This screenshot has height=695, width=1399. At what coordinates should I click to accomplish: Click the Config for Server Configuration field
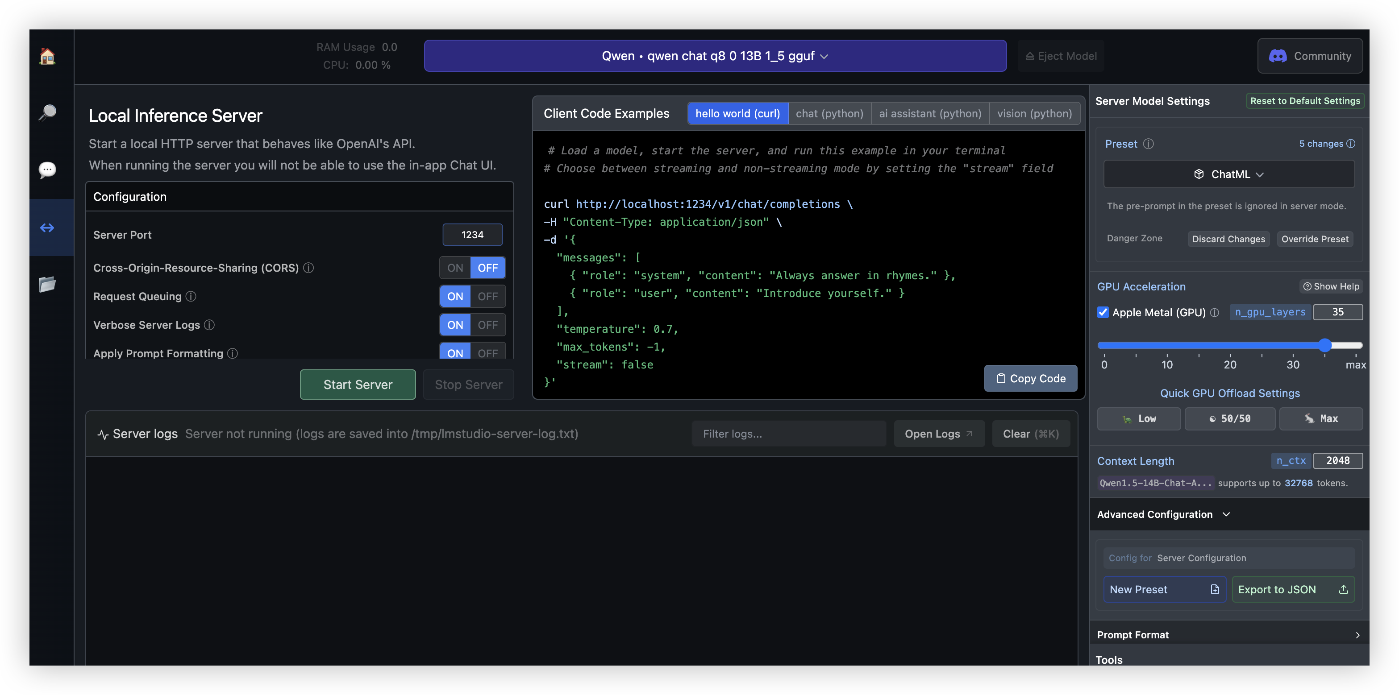pos(1229,558)
